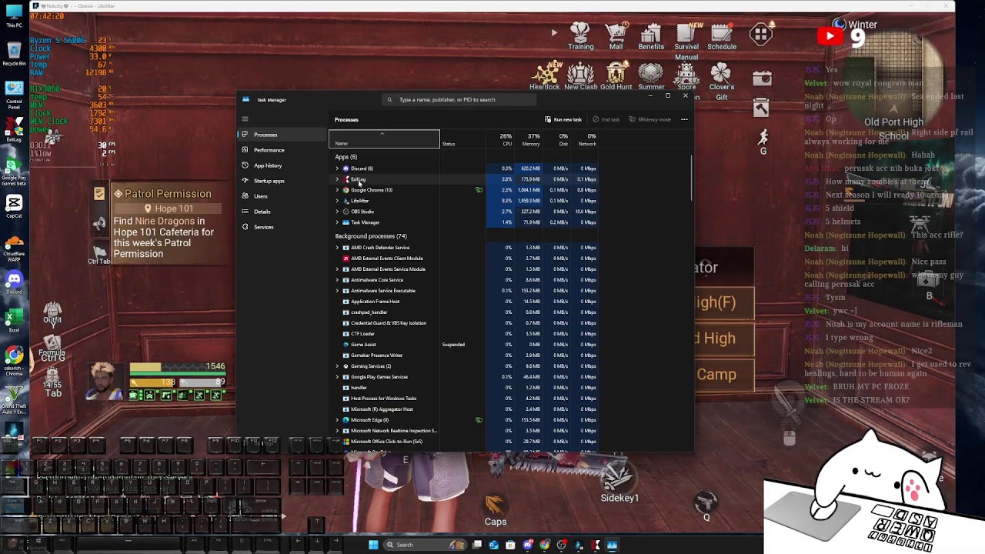Sort processes by CPU column
The image size is (985, 554).
click(500, 139)
